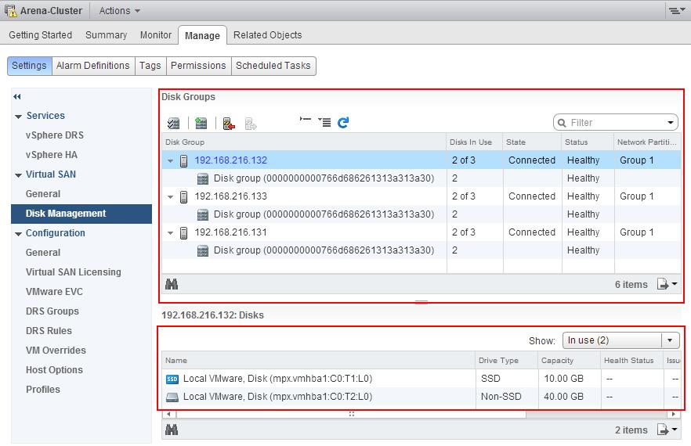691x446 pixels.
Task: Click the disk group icon under 192.168.216.131
Action: 203,251
